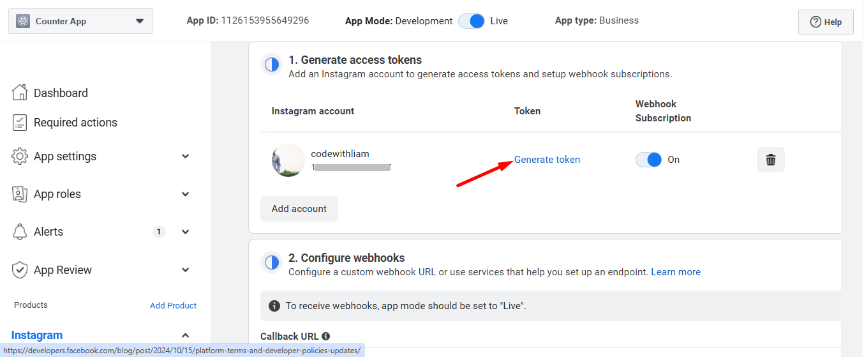The image size is (864, 357).
Task: Open Required actions in sidebar
Action: [x=75, y=123]
